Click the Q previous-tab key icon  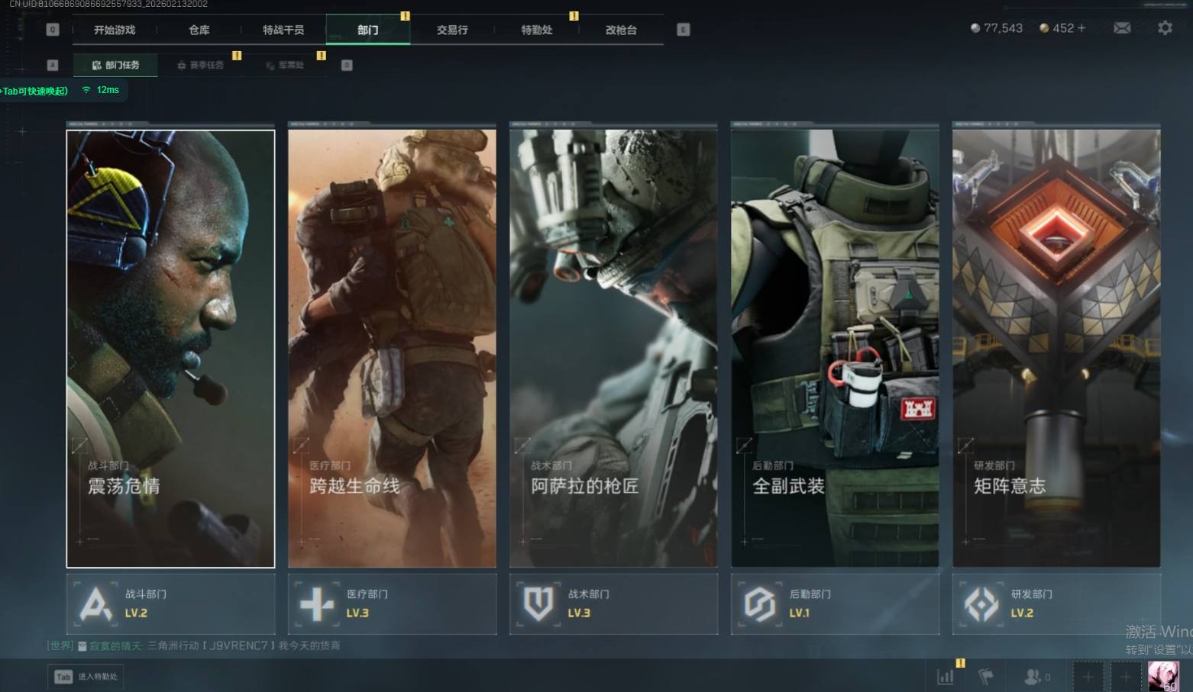click(x=53, y=30)
